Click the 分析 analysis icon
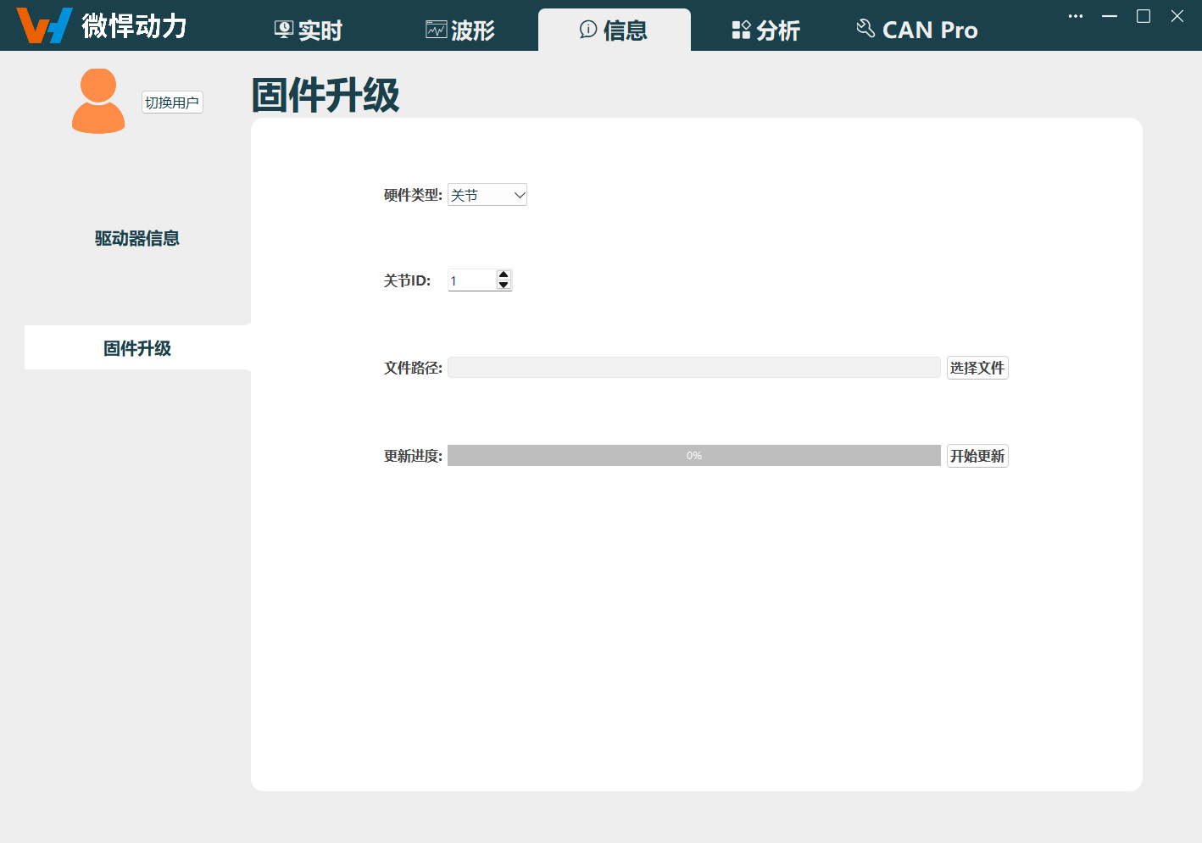 coord(740,28)
